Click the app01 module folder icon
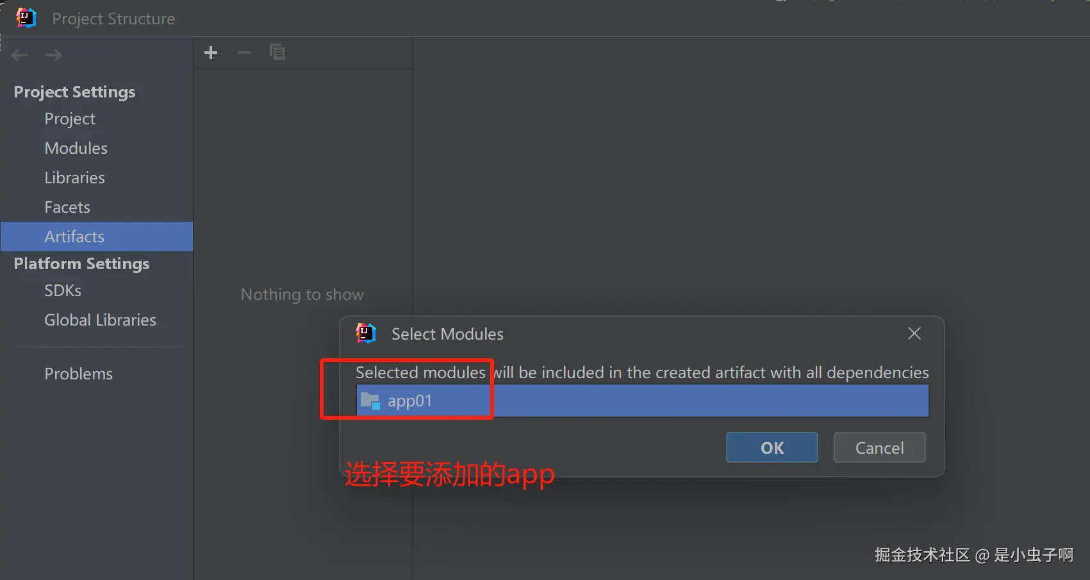This screenshot has width=1090, height=580. coord(370,401)
